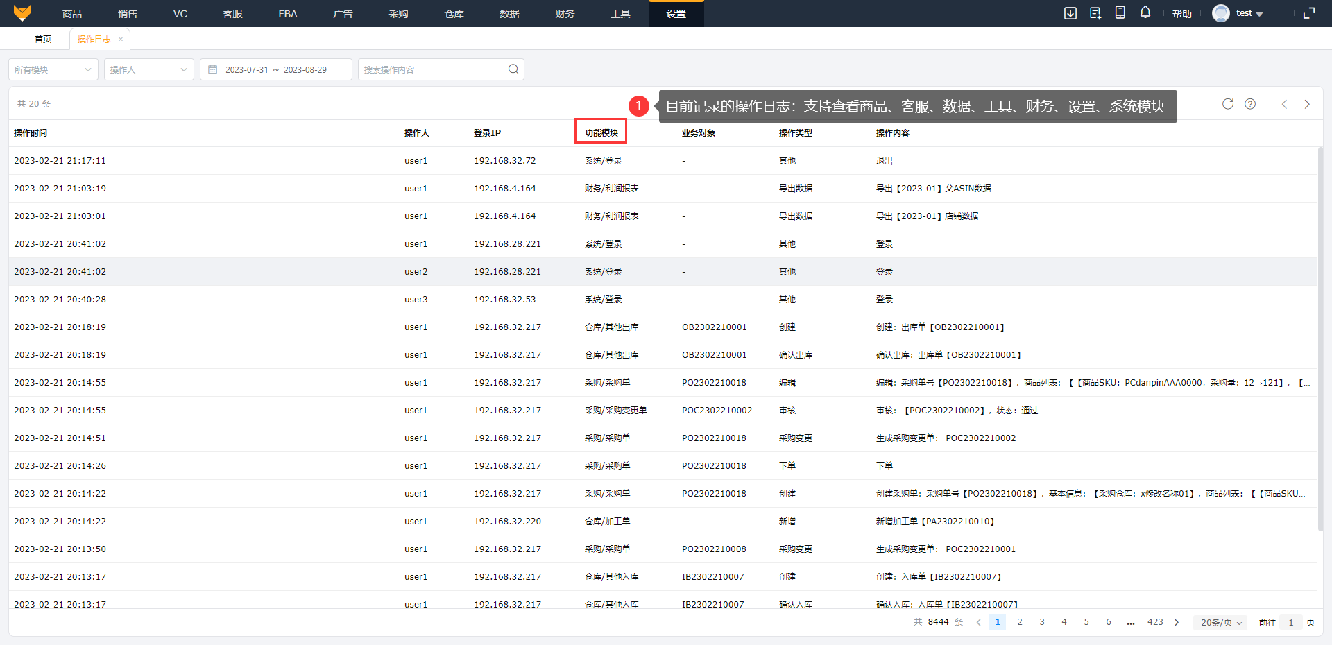Change the 20条/页 page size dropdown
This screenshot has height=645, width=1332.
(x=1221, y=622)
